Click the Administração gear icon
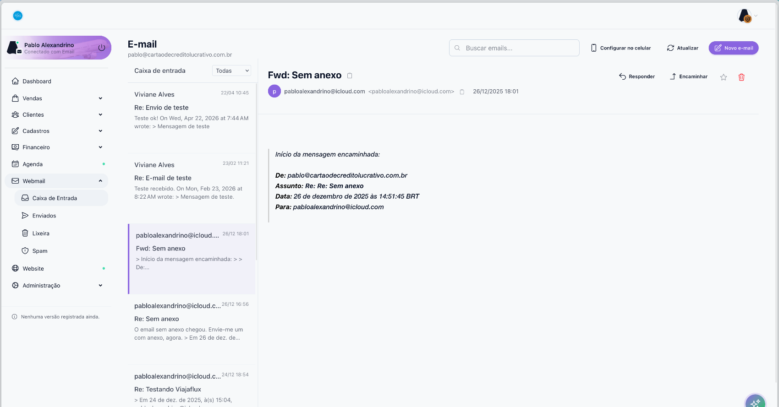The image size is (779, 407). point(15,285)
